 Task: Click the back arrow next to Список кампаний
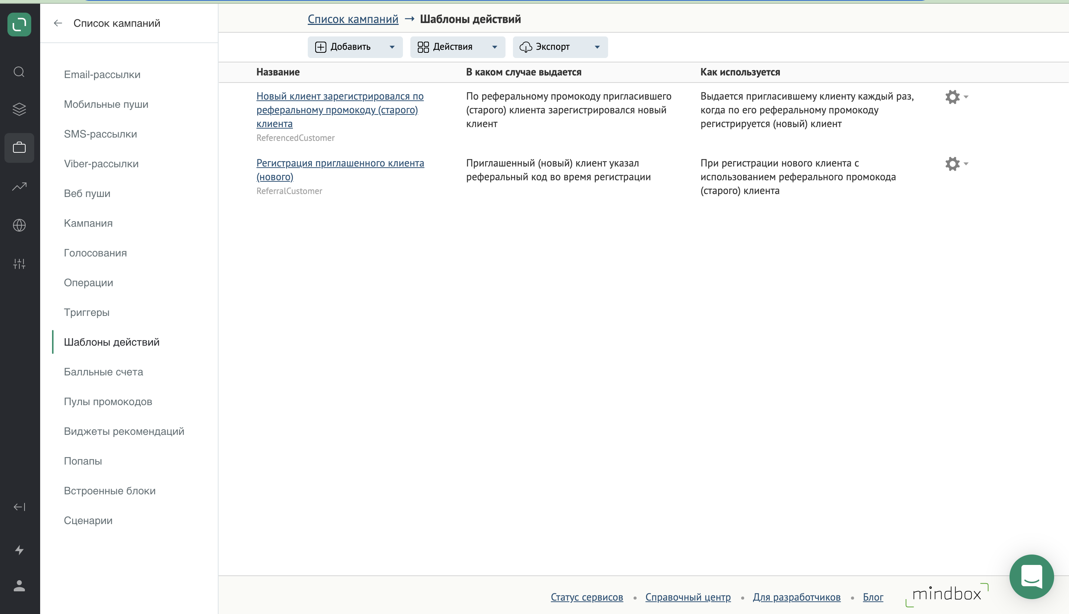[x=58, y=23]
